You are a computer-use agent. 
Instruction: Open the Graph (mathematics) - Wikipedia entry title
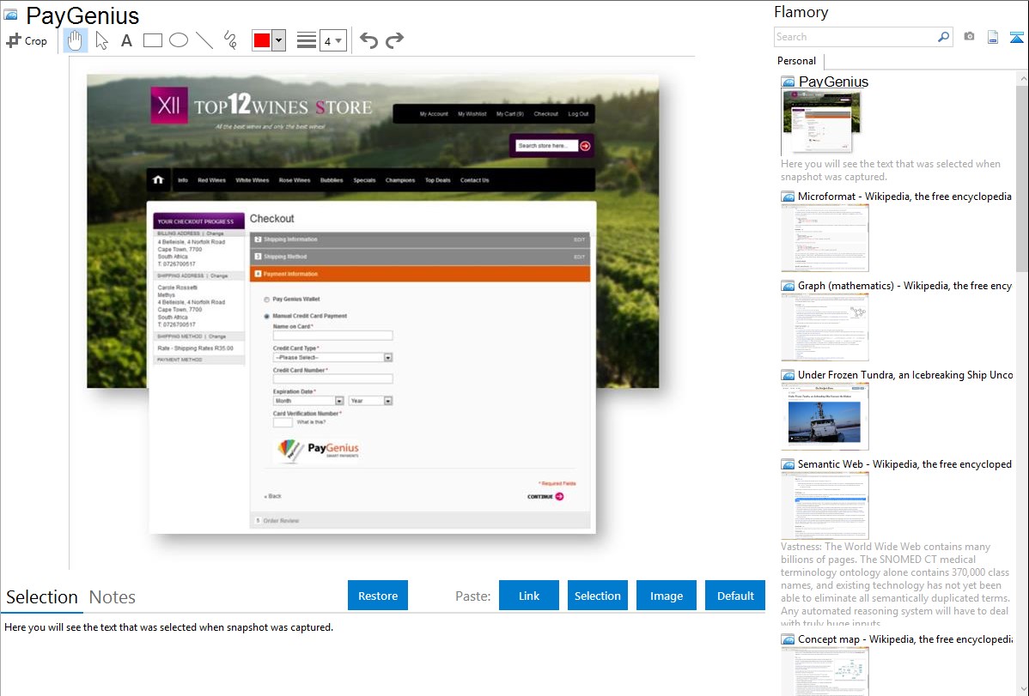click(904, 286)
